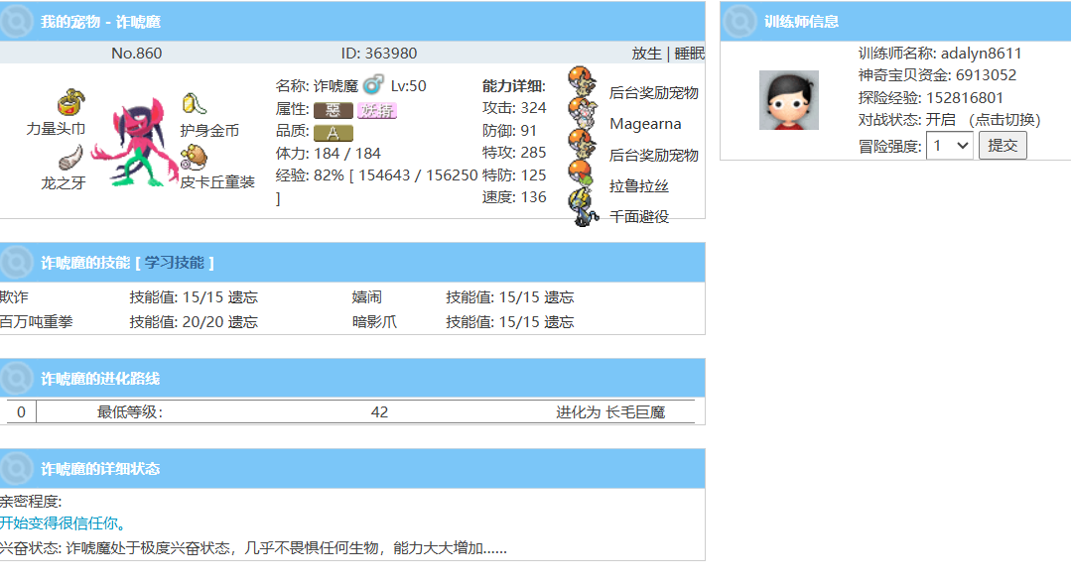Open the 冒险强度 dropdown
This screenshot has width=1071, height=580.
[x=949, y=146]
